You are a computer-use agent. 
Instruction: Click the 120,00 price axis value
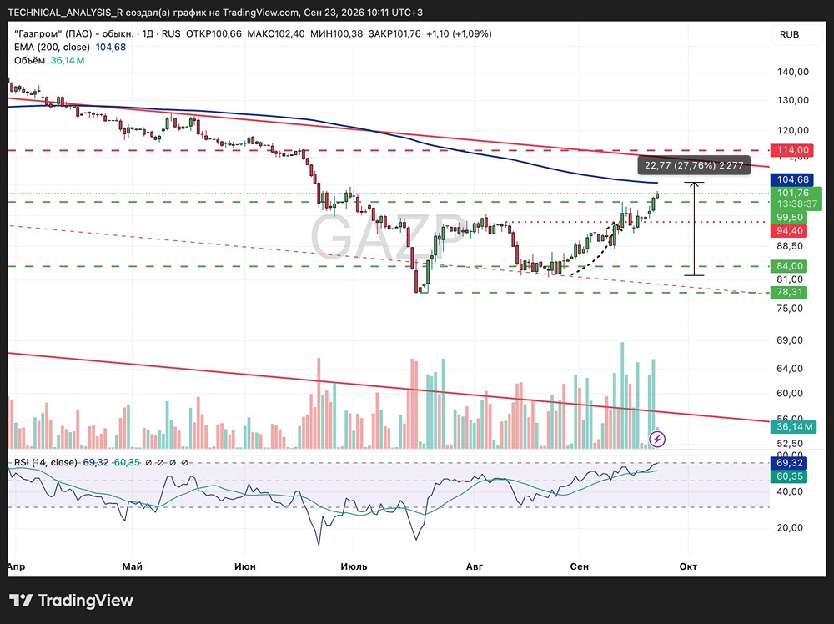(792, 130)
